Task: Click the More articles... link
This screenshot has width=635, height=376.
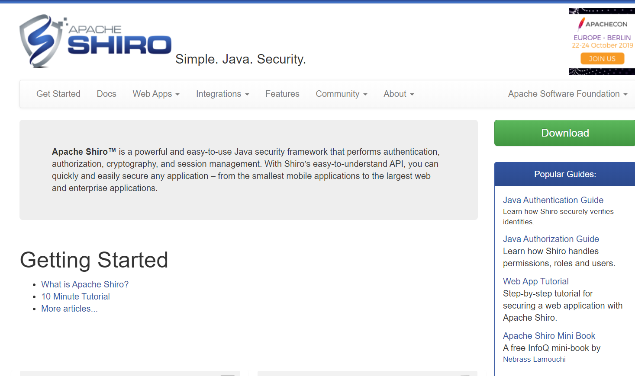Action: click(x=69, y=309)
